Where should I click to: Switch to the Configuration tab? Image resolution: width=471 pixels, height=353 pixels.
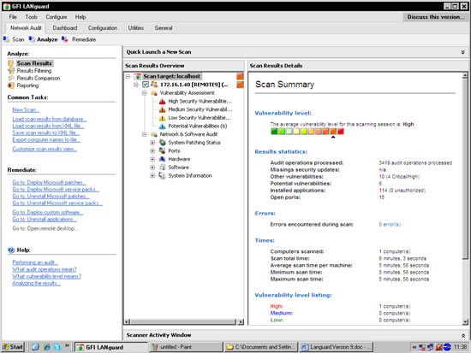pyautogui.click(x=103, y=28)
